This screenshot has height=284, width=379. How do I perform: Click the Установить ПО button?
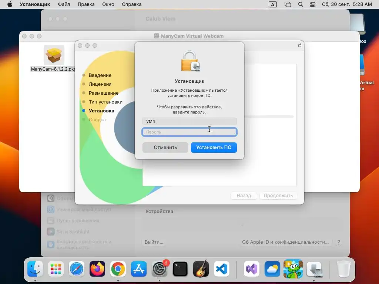click(x=214, y=147)
